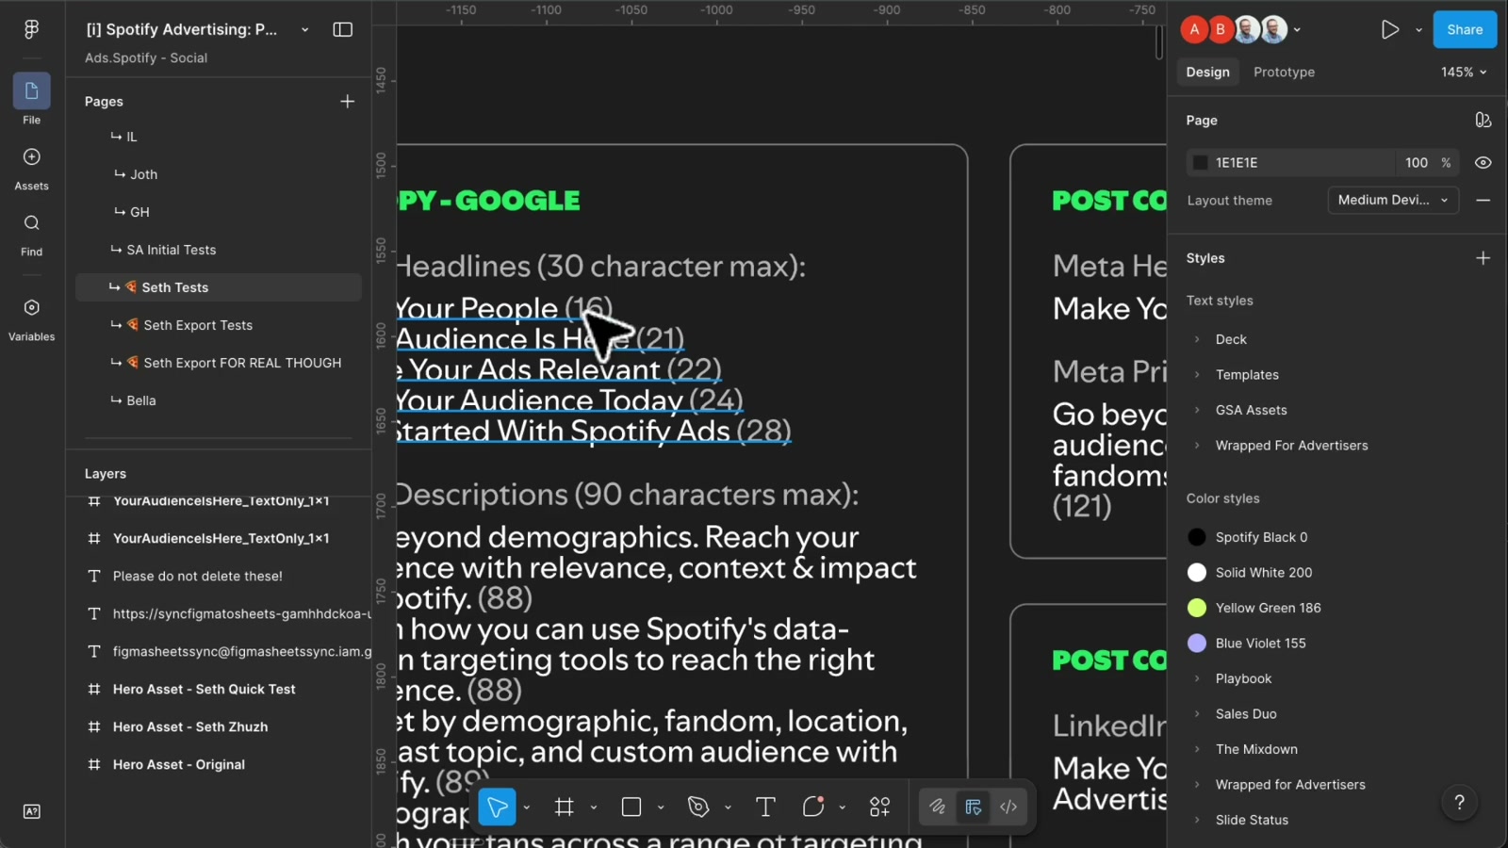Toggle page background color visibility eye
Image resolution: width=1508 pixels, height=848 pixels.
tap(1483, 162)
